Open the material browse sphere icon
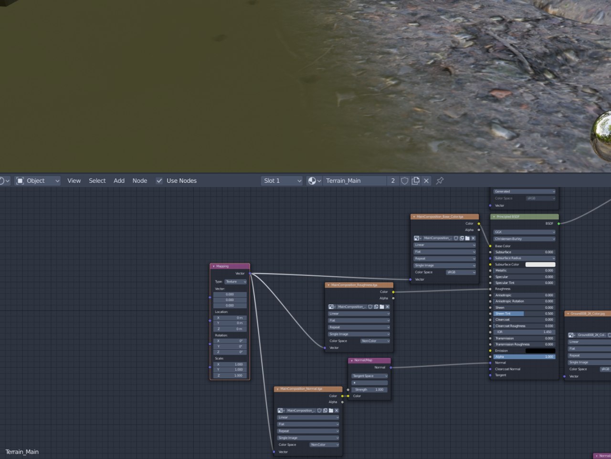The height and width of the screenshot is (459, 611). coord(314,181)
